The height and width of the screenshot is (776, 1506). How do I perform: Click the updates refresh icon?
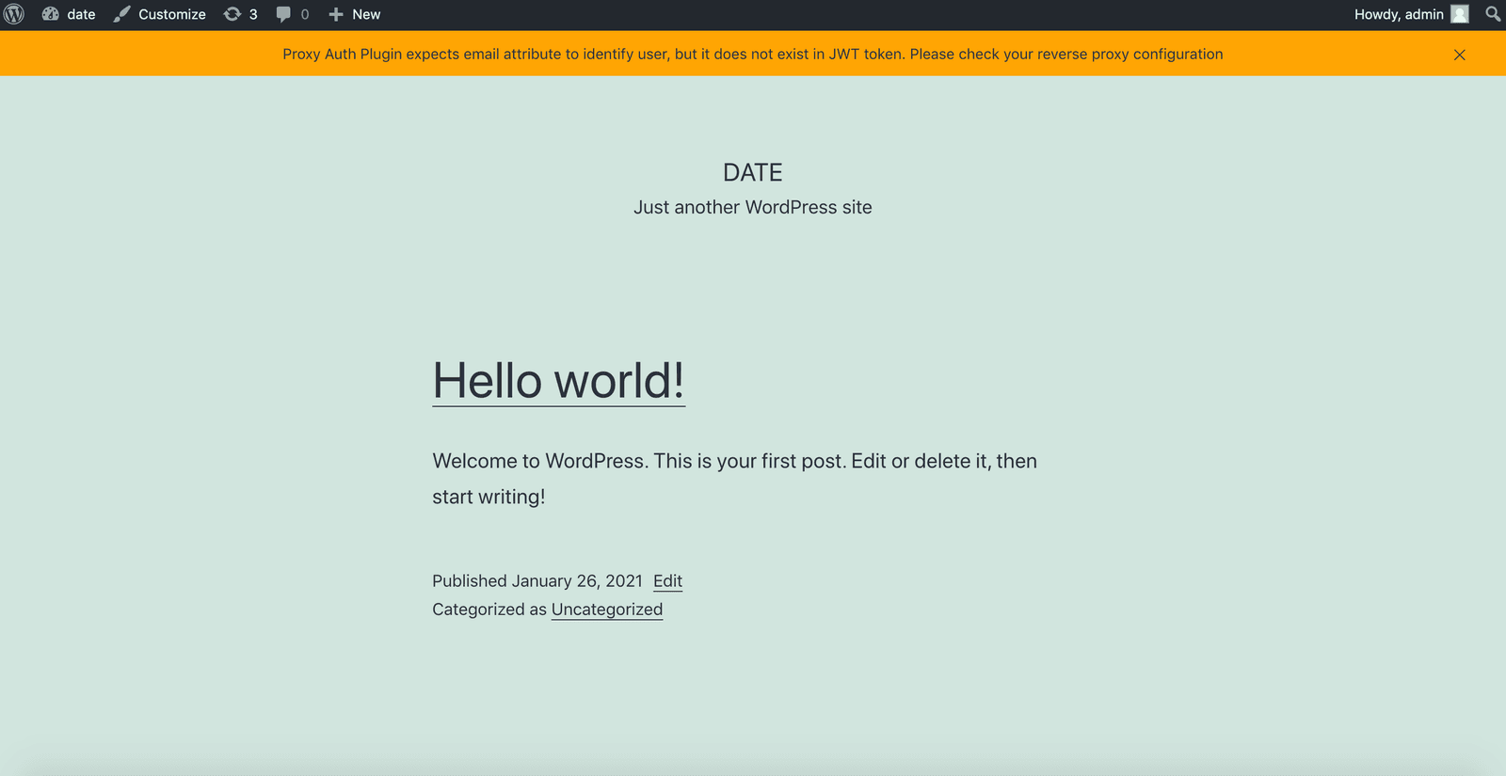coord(232,14)
